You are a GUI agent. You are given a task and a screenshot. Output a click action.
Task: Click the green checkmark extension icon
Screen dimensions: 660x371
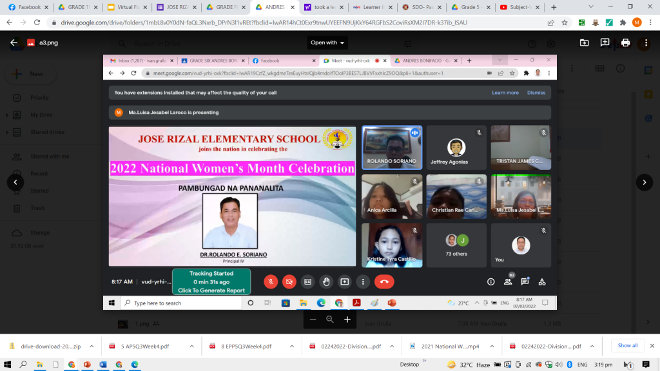coord(609,23)
